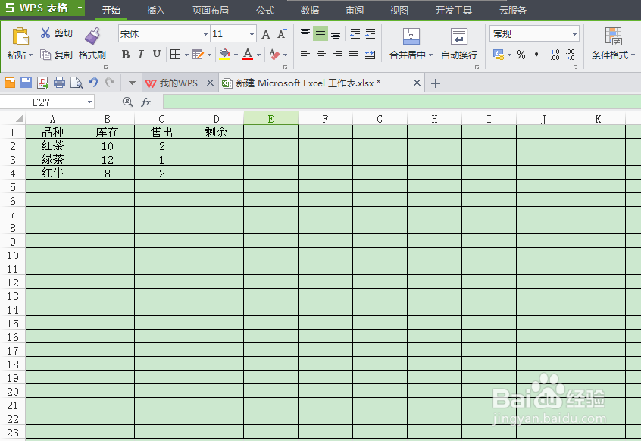The height and width of the screenshot is (441, 641).
Task: Click the Paste clipboard icon
Action: 20,36
